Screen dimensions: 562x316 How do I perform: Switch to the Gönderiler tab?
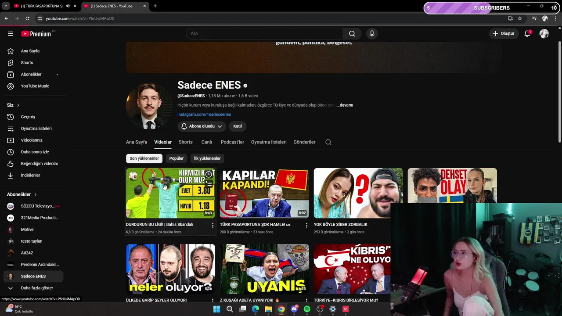[x=304, y=142]
